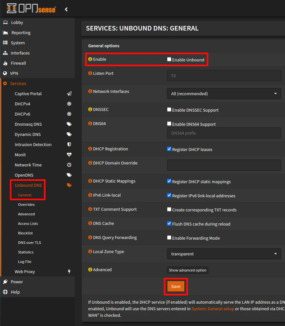Click the Captive Portal paper plane icon
This screenshot has height=326, width=285.
[x=69, y=94]
